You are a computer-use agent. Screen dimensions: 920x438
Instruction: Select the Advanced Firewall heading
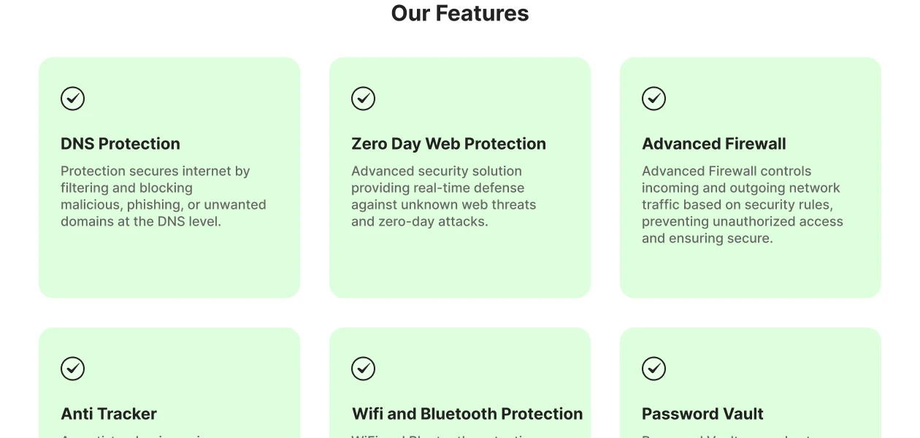pyautogui.click(x=714, y=144)
